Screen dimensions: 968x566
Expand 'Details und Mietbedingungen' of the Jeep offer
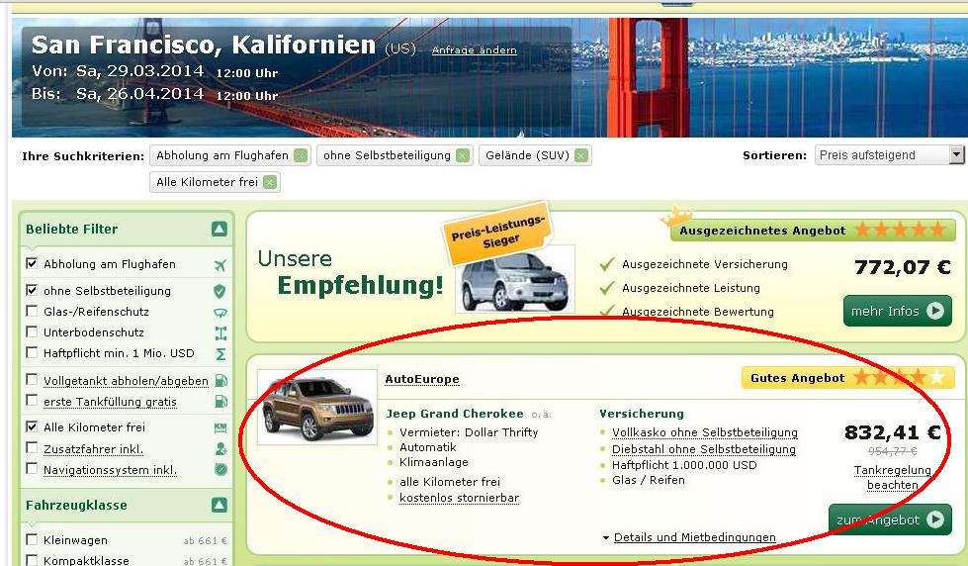pos(694,537)
